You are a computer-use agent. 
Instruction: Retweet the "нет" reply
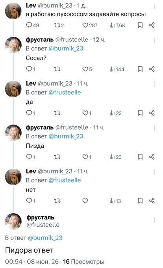57,201
